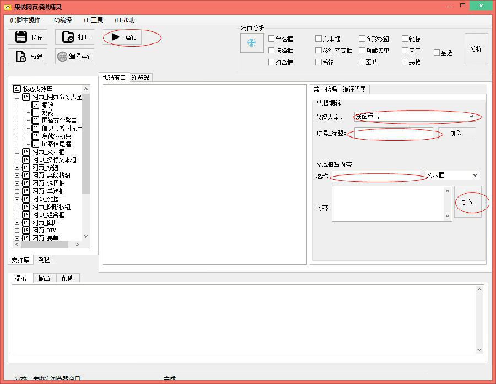Check the 表格 checkbox
Image resolution: width=496 pixels, height=384 pixels.
[405, 62]
